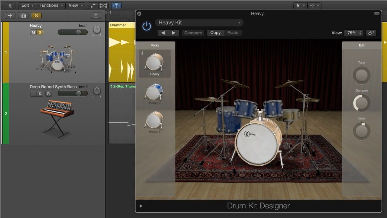387x218 pixels.
Task: Toggle the Drum Kit Designer power button
Action: click(147, 26)
